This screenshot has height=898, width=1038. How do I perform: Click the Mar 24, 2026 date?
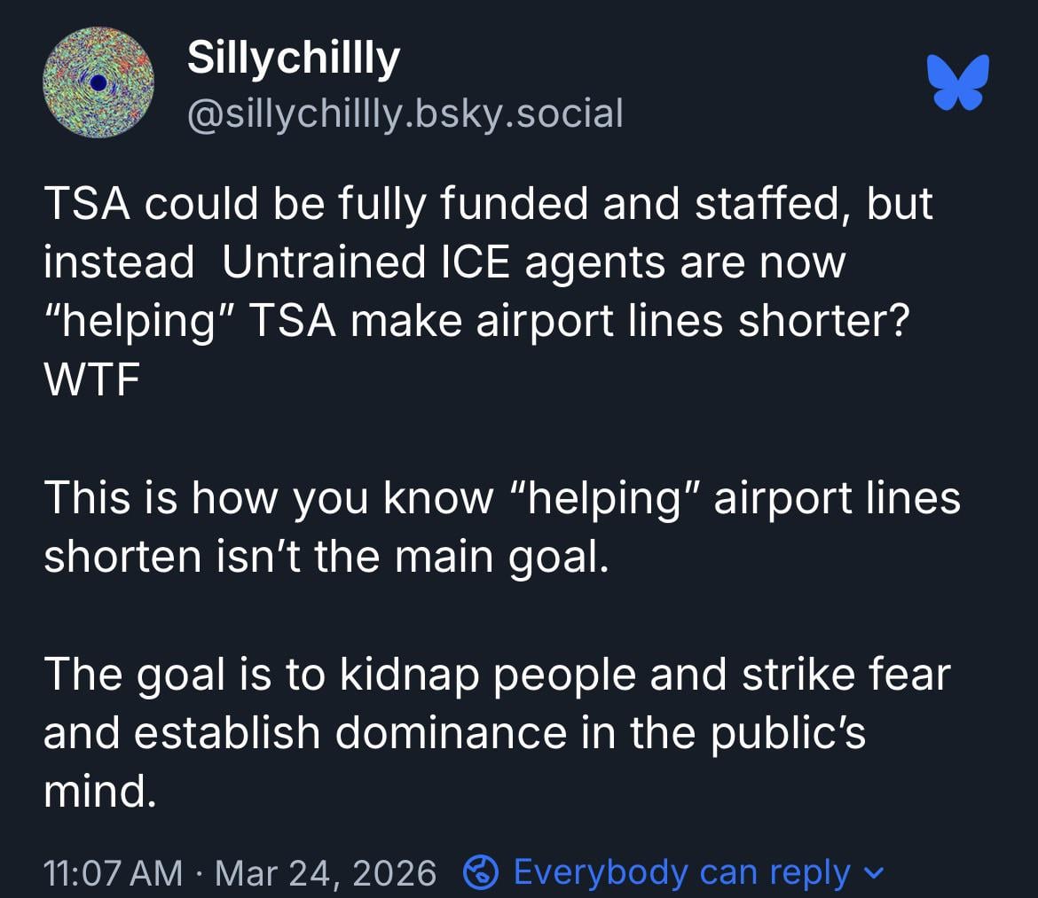326,873
